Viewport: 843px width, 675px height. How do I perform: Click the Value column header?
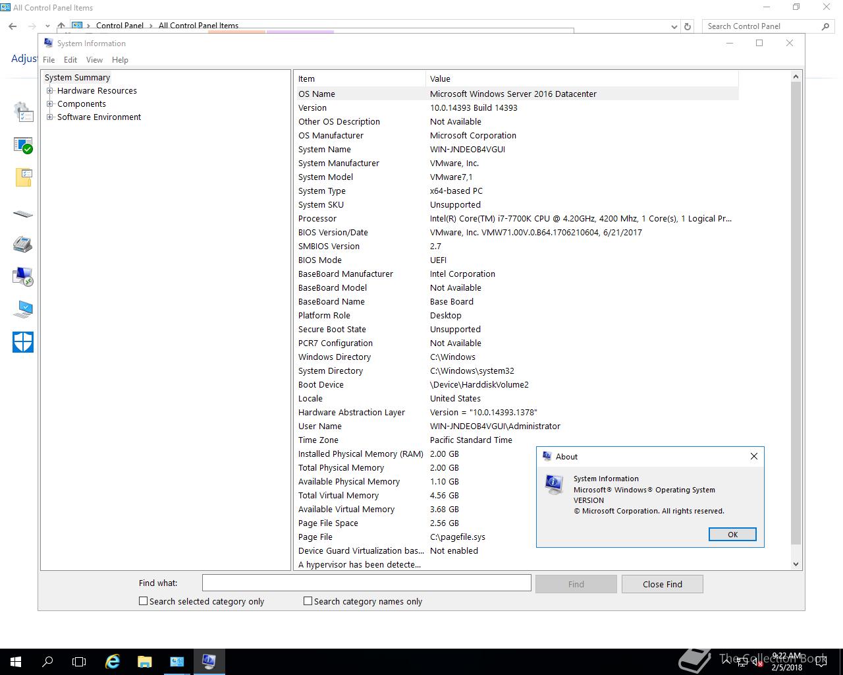coord(582,78)
